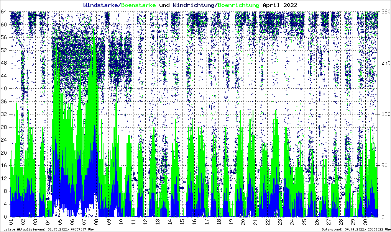Click the 64 label on the wind speed axis
Viewport: 391px width, 232px height.
point(3,11)
